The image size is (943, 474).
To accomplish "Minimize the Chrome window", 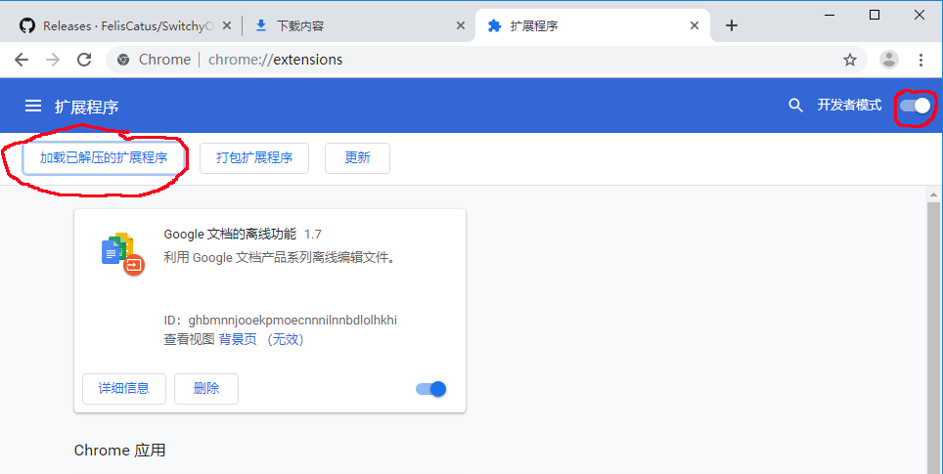I will (831, 15).
